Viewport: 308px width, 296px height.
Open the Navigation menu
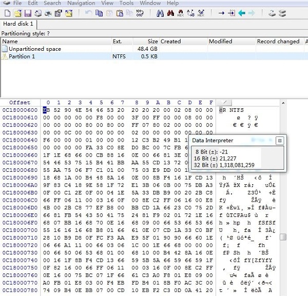(81, 3)
